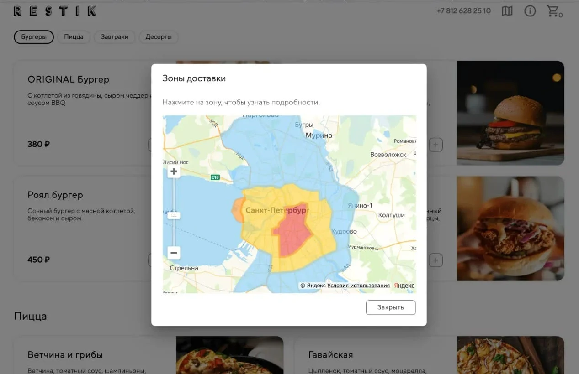Click the Санкт-Петербург label on map
579x374 pixels.
coord(278,210)
